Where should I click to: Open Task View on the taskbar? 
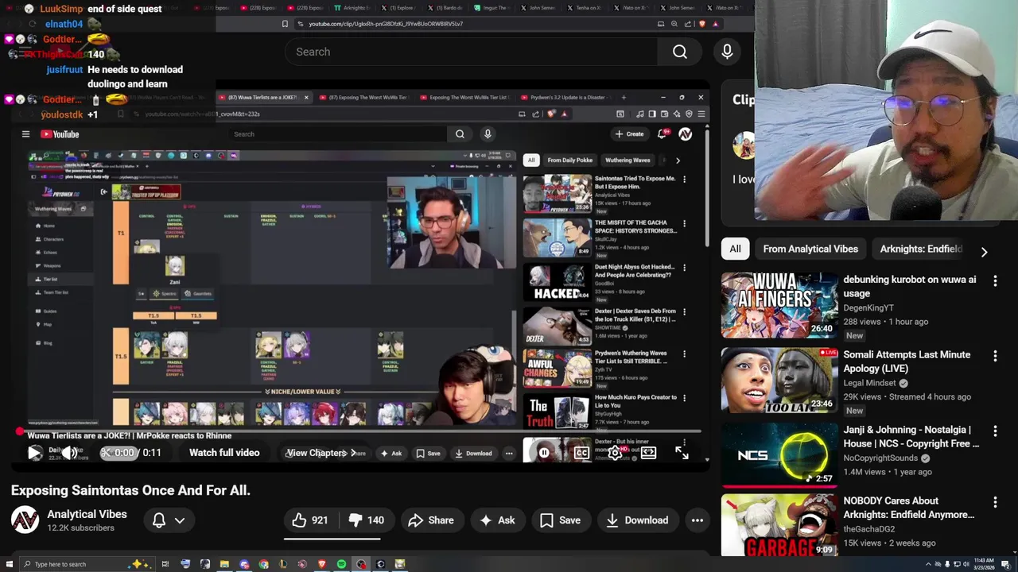tap(165, 564)
